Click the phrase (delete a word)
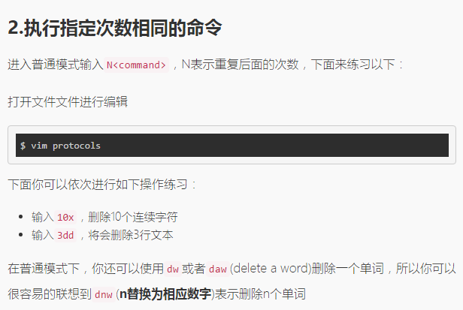Image resolution: width=463 pixels, height=310 pixels. point(271,269)
